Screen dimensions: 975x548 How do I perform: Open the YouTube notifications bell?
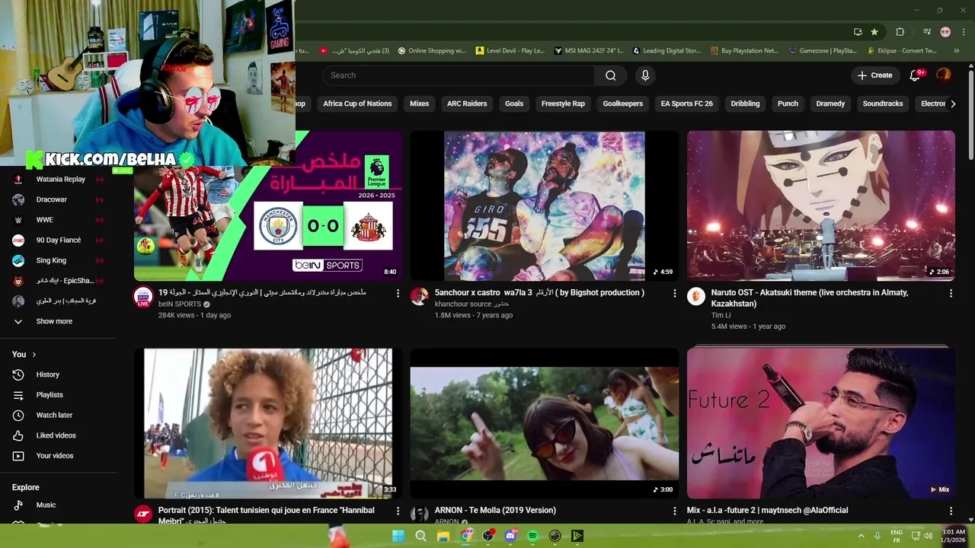[x=915, y=75]
